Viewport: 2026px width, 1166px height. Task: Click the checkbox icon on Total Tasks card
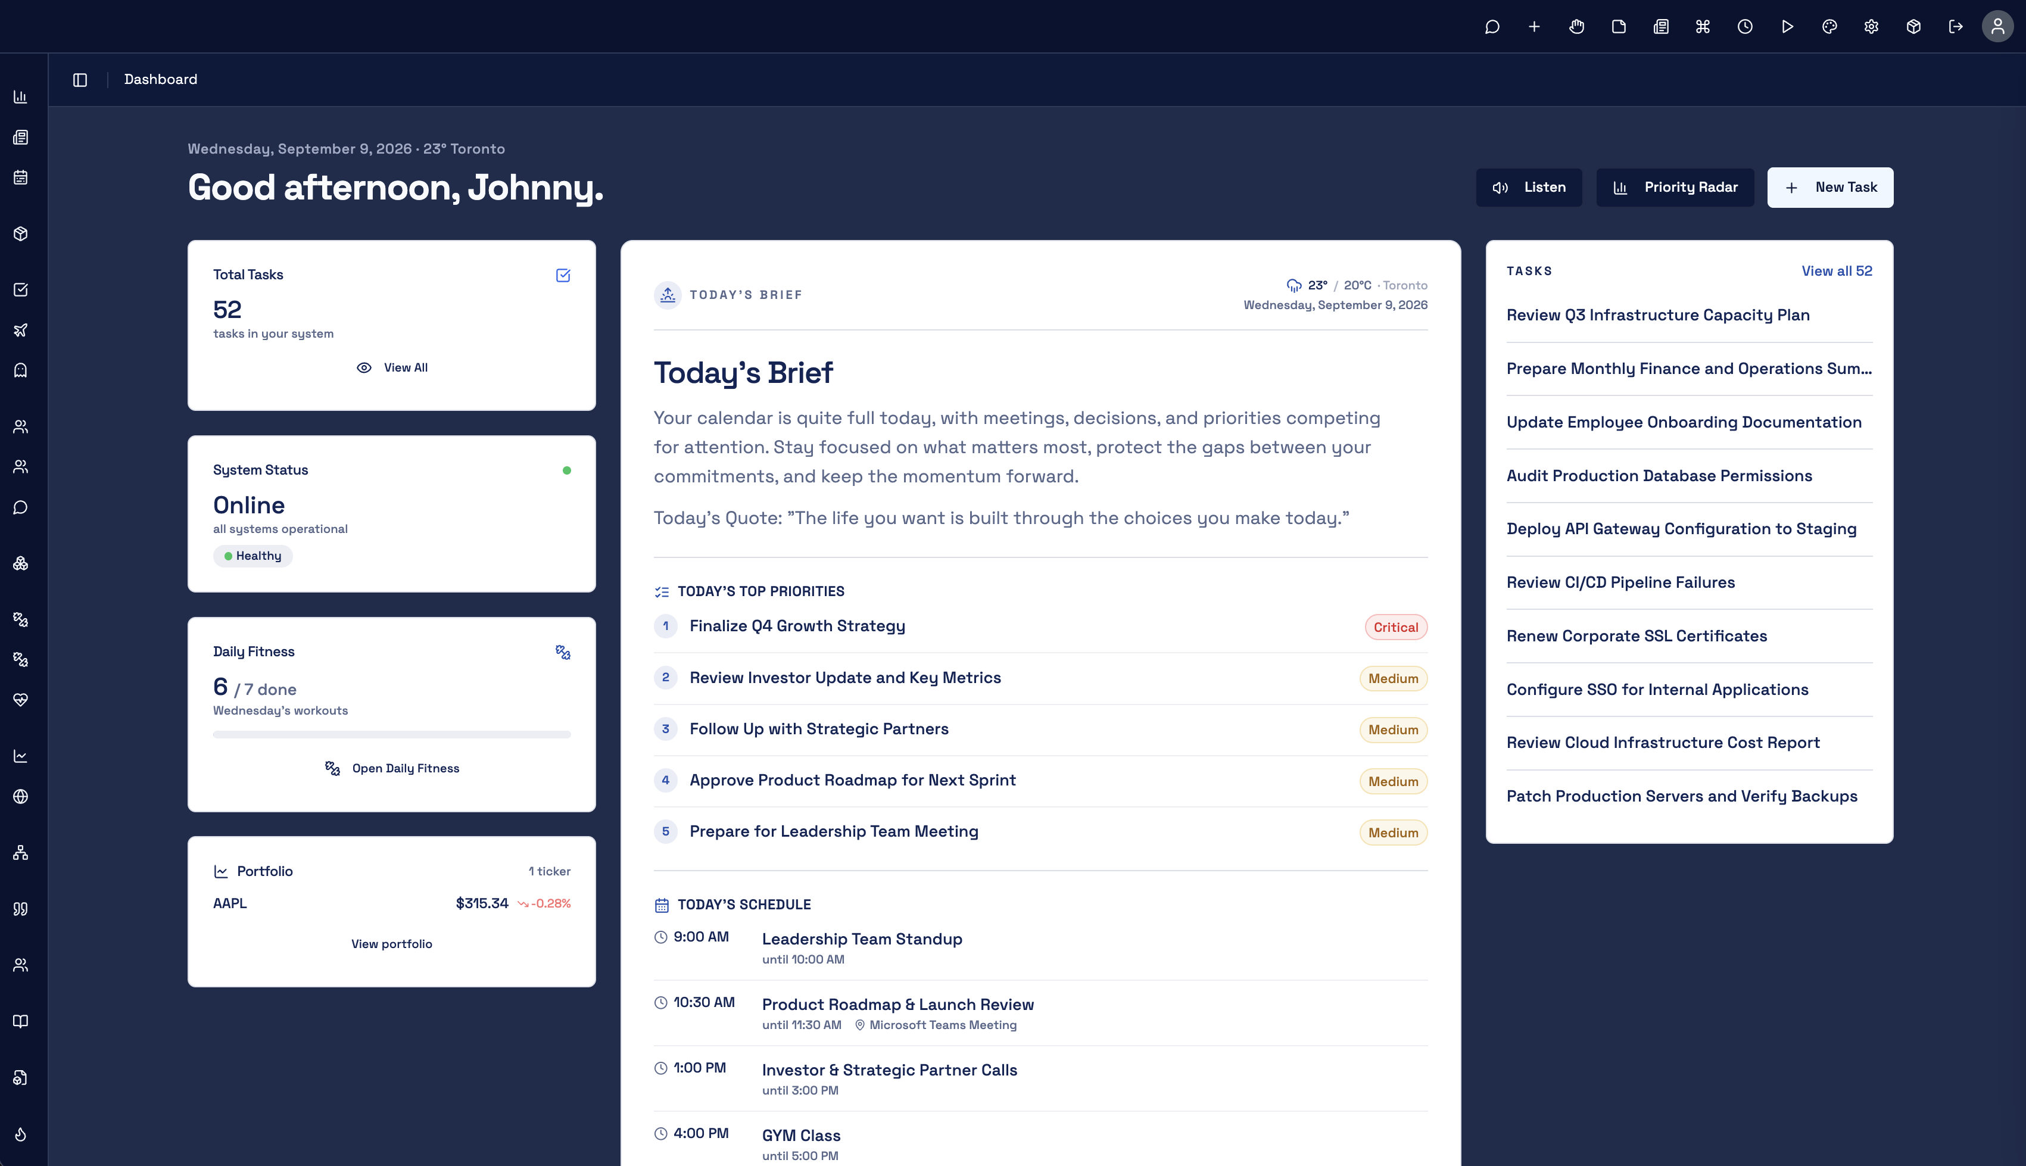tap(563, 276)
